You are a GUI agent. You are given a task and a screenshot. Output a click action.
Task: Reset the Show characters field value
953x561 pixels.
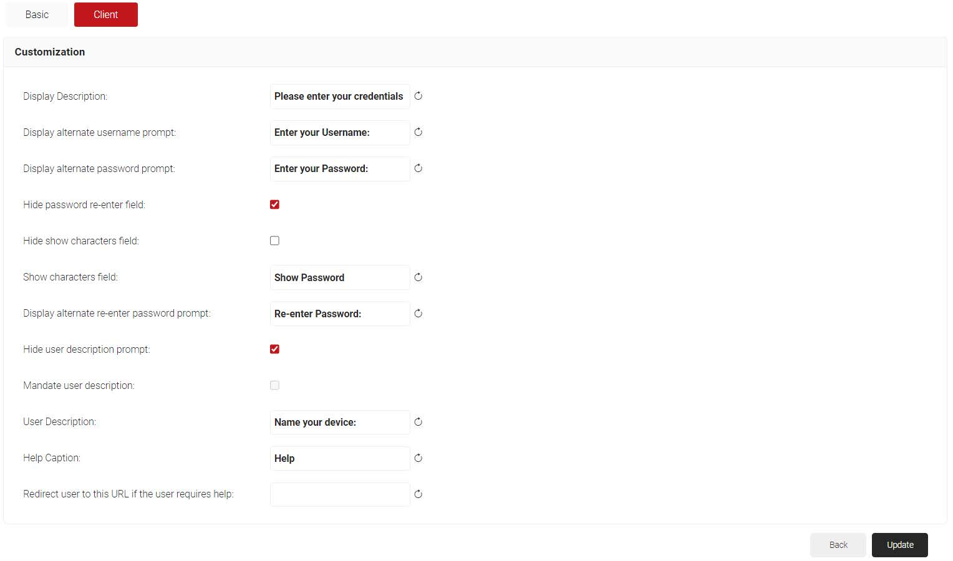(418, 277)
